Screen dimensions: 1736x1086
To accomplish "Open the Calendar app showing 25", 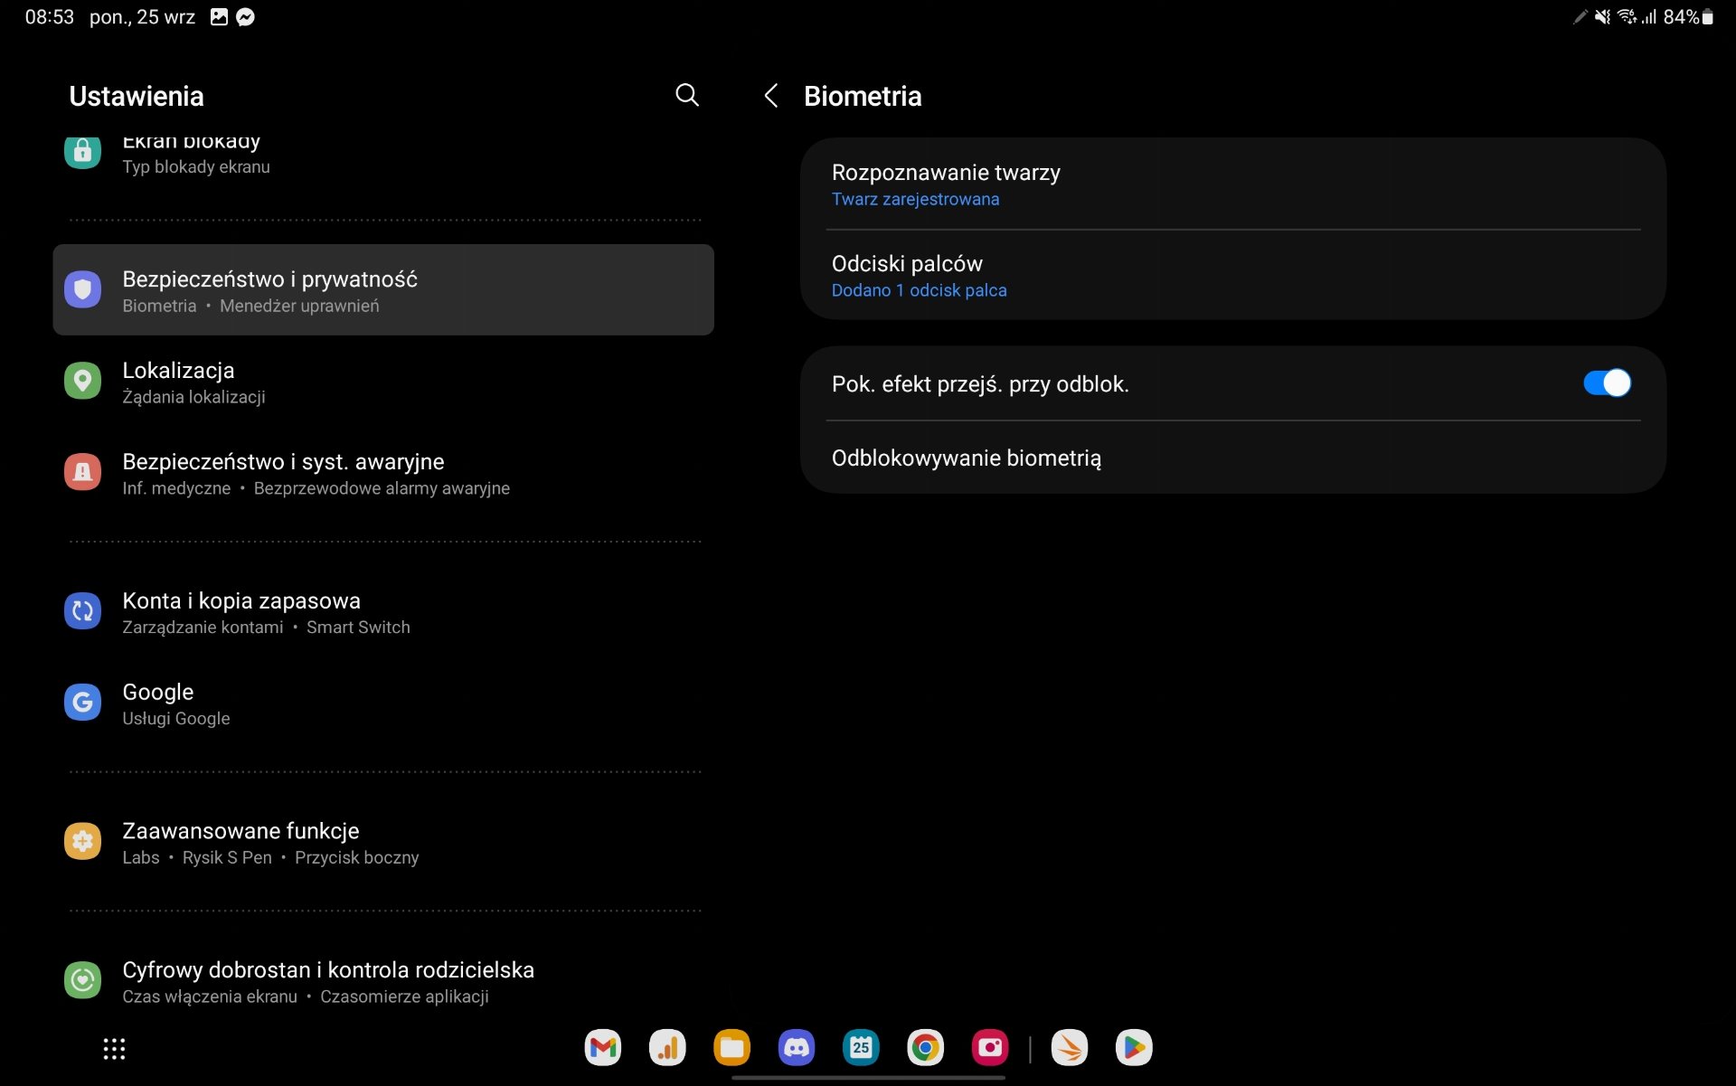I will pyautogui.click(x=861, y=1048).
